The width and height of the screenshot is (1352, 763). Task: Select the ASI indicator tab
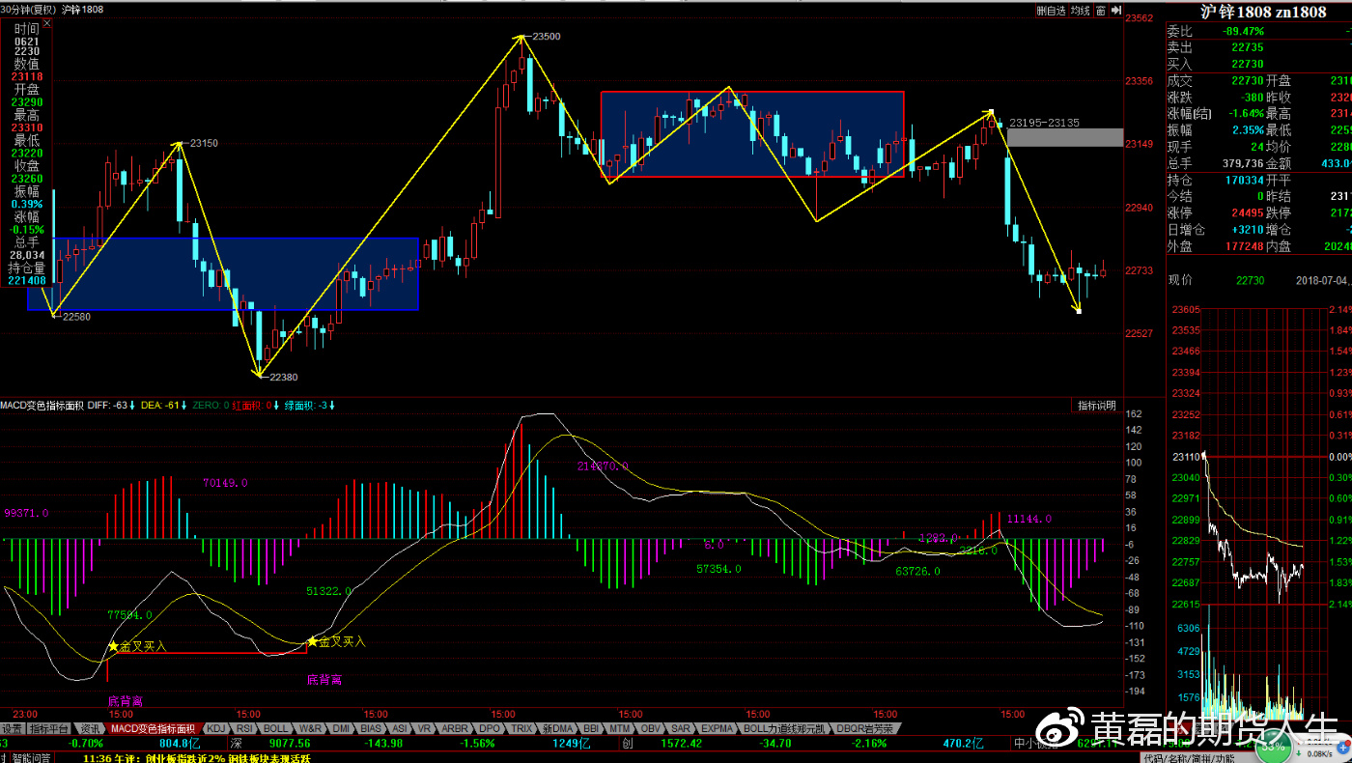click(x=400, y=728)
